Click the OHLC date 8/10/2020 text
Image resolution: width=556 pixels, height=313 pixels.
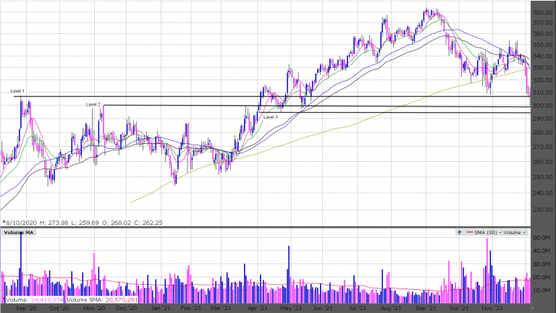click(22, 223)
